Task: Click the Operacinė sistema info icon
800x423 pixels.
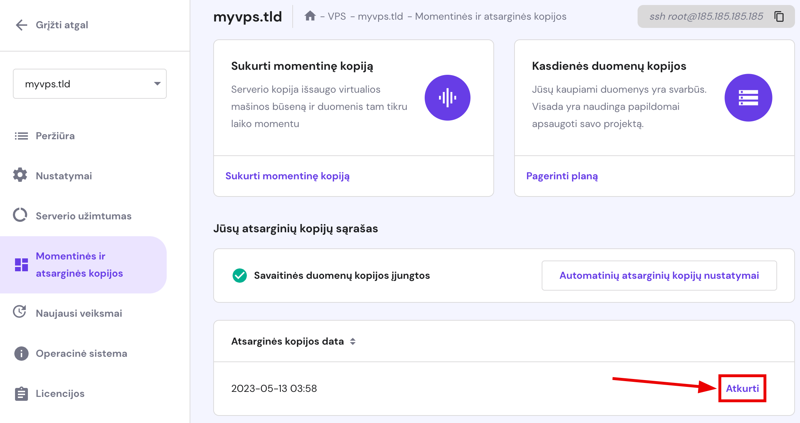Action: [21, 354]
